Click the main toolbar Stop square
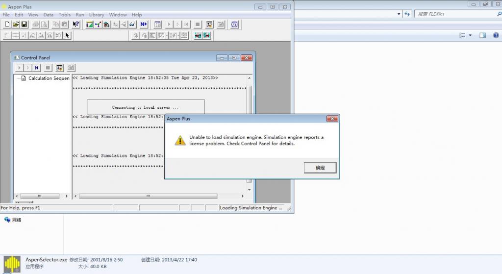The image size is (502, 274). click(198, 25)
